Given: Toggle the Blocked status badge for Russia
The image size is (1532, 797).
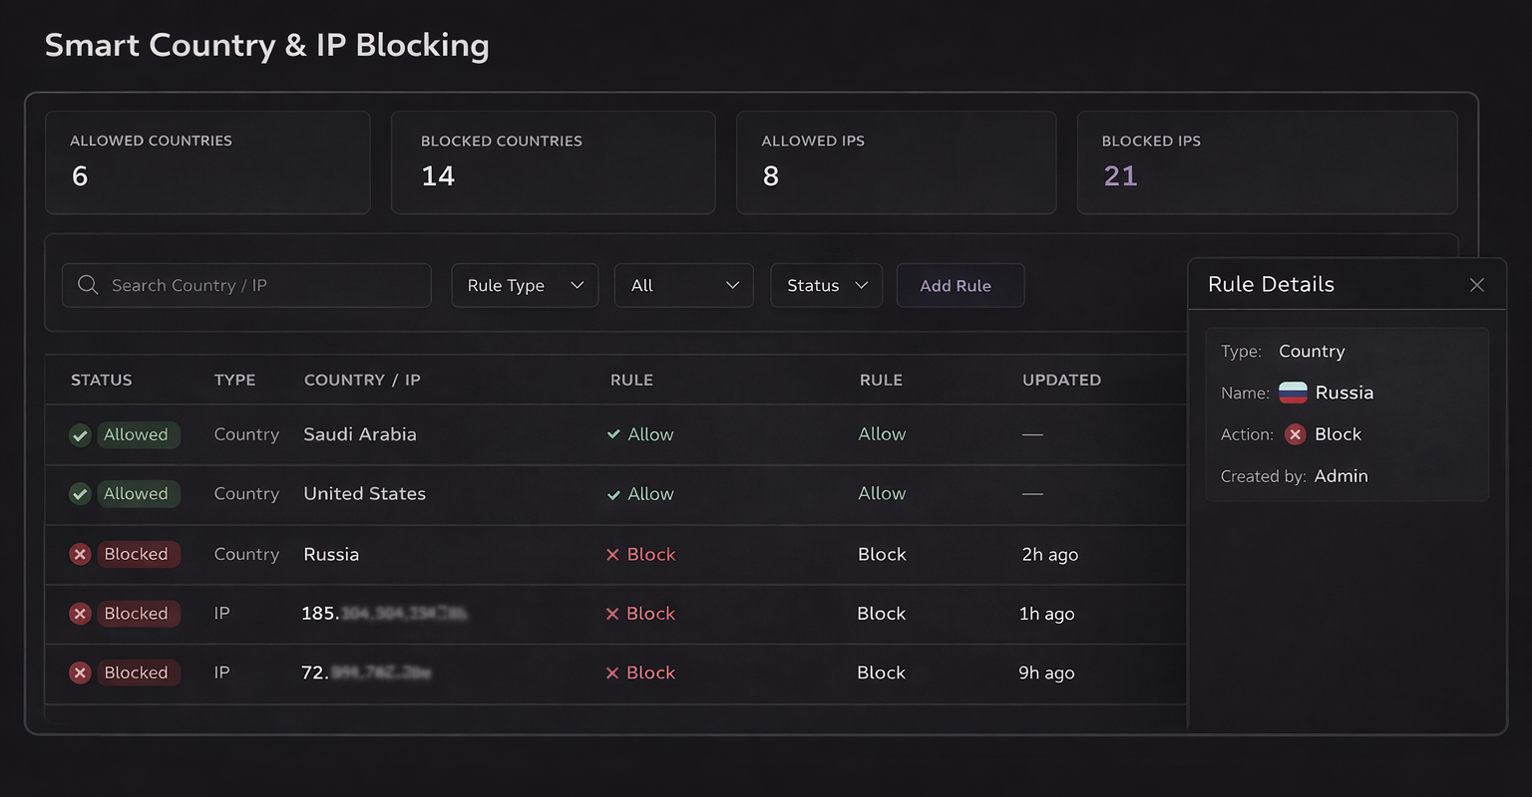Looking at the screenshot, I should (x=137, y=554).
